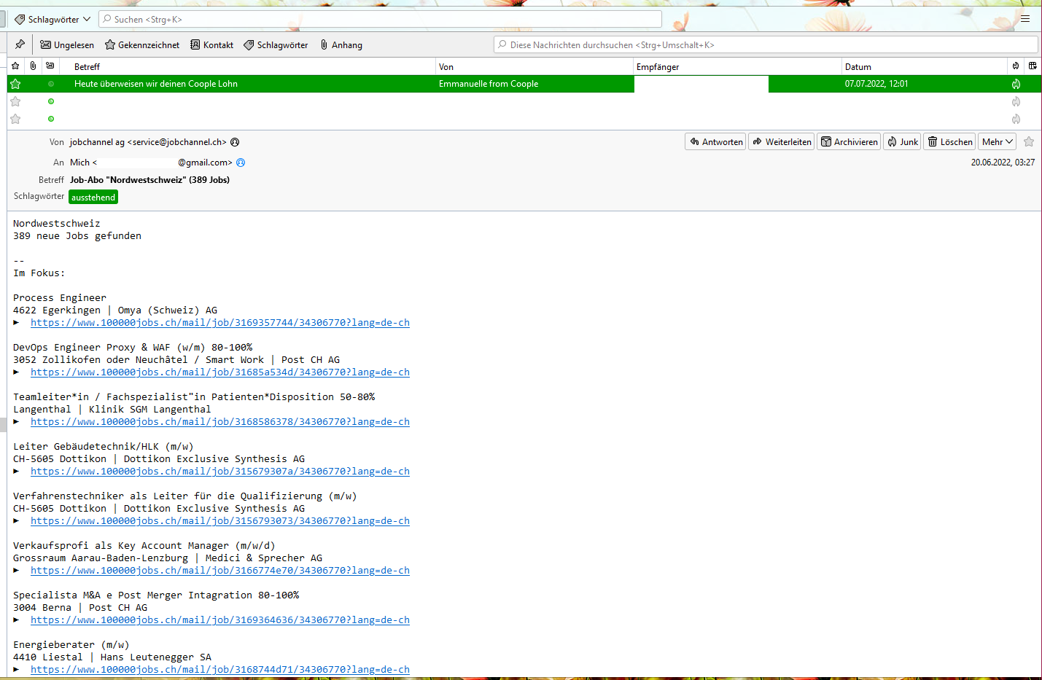The height and width of the screenshot is (680, 1042).
Task: Click the Antworten reply button
Action: click(x=716, y=141)
